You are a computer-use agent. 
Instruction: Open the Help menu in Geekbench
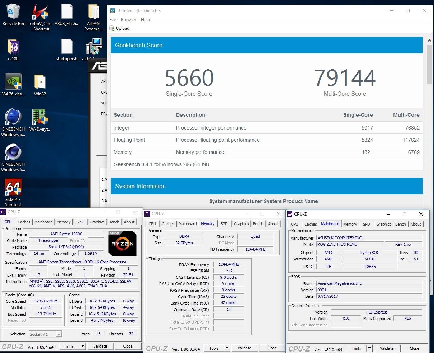(x=145, y=20)
